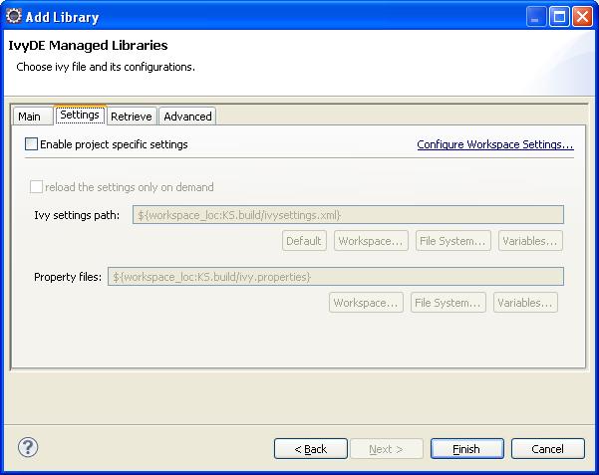
Task: Click the disabled Next button
Action: click(x=387, y=449)
